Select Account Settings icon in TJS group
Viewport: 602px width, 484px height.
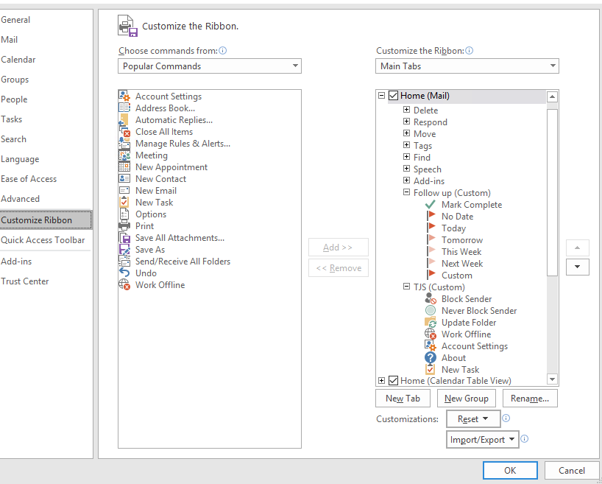click(x=431, y=346)
